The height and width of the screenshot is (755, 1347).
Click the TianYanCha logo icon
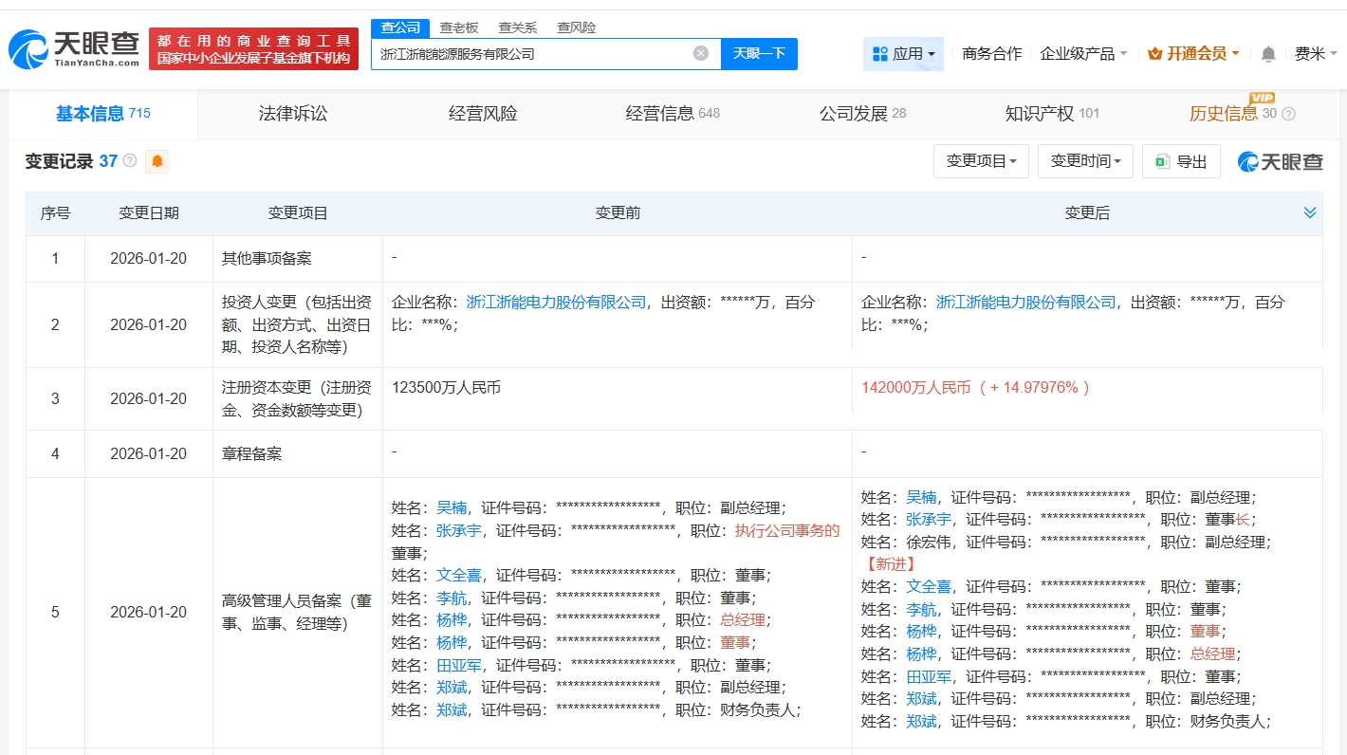coord(28,48)
